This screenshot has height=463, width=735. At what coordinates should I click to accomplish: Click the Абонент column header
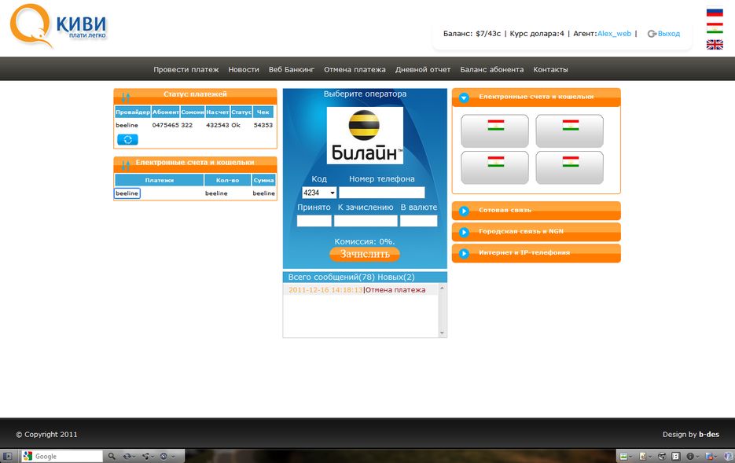165,112
